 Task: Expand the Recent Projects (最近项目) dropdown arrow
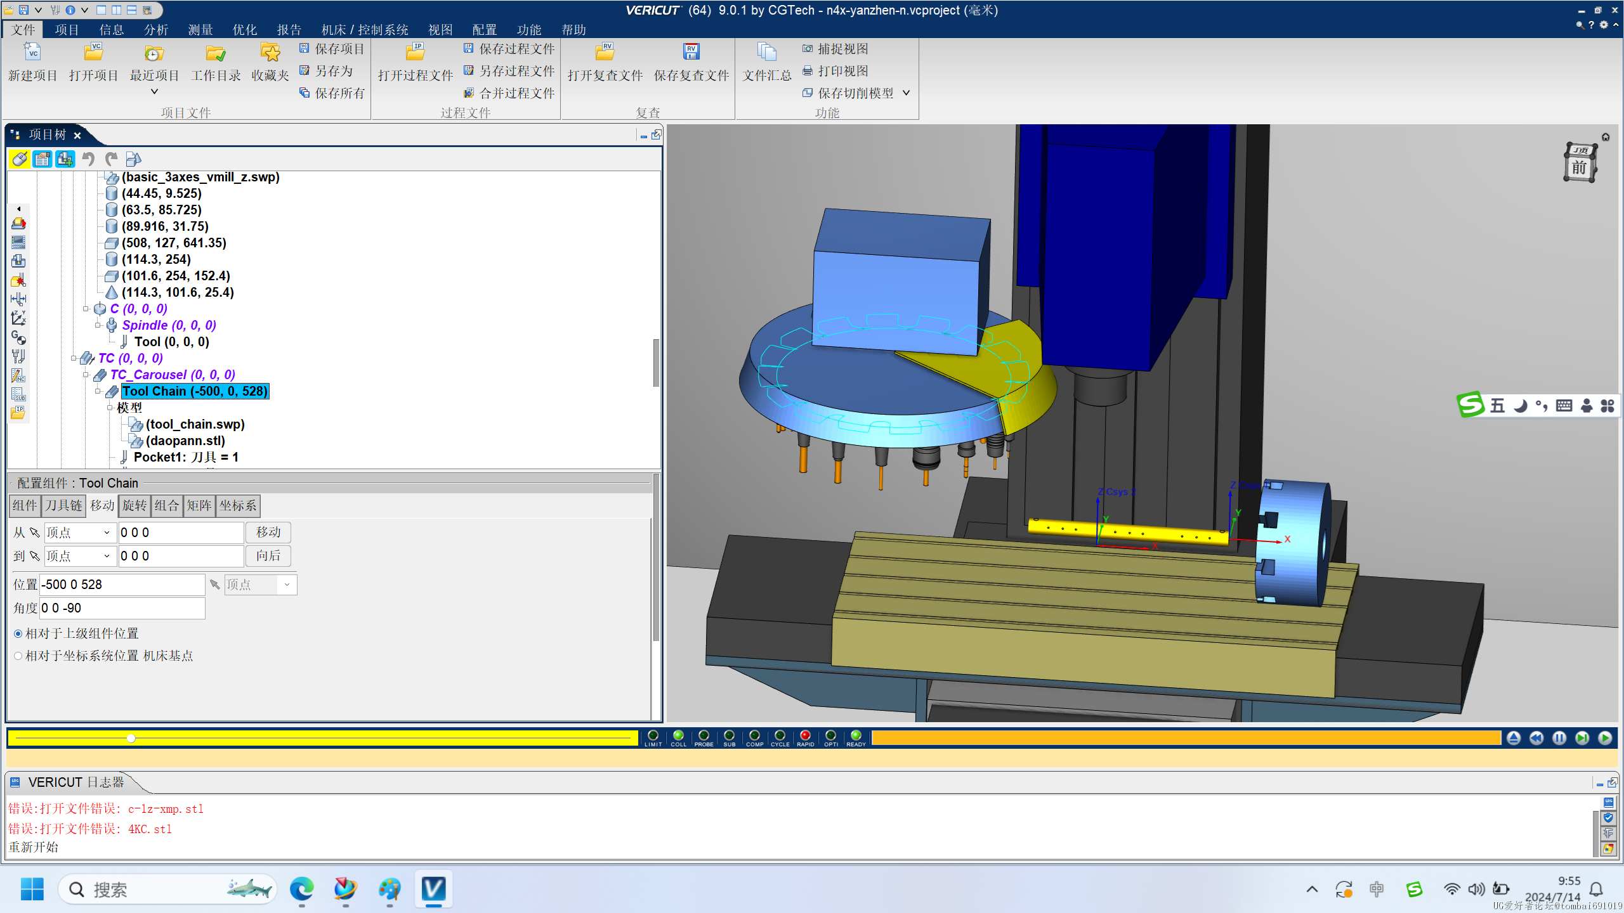click(154, 92)
